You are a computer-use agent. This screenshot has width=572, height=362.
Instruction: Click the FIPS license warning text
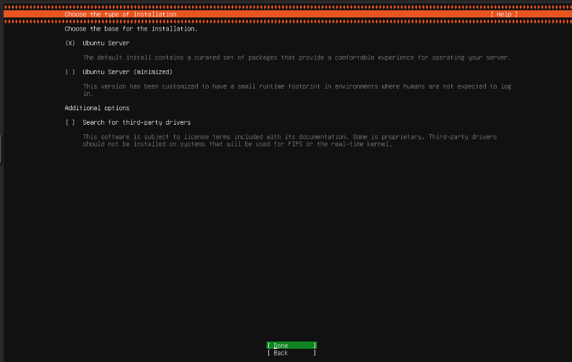point(289,140)
